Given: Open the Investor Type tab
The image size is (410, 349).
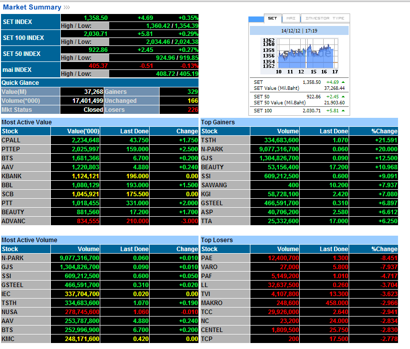Looking at the screenshot, I should click(x=325, y=18).
